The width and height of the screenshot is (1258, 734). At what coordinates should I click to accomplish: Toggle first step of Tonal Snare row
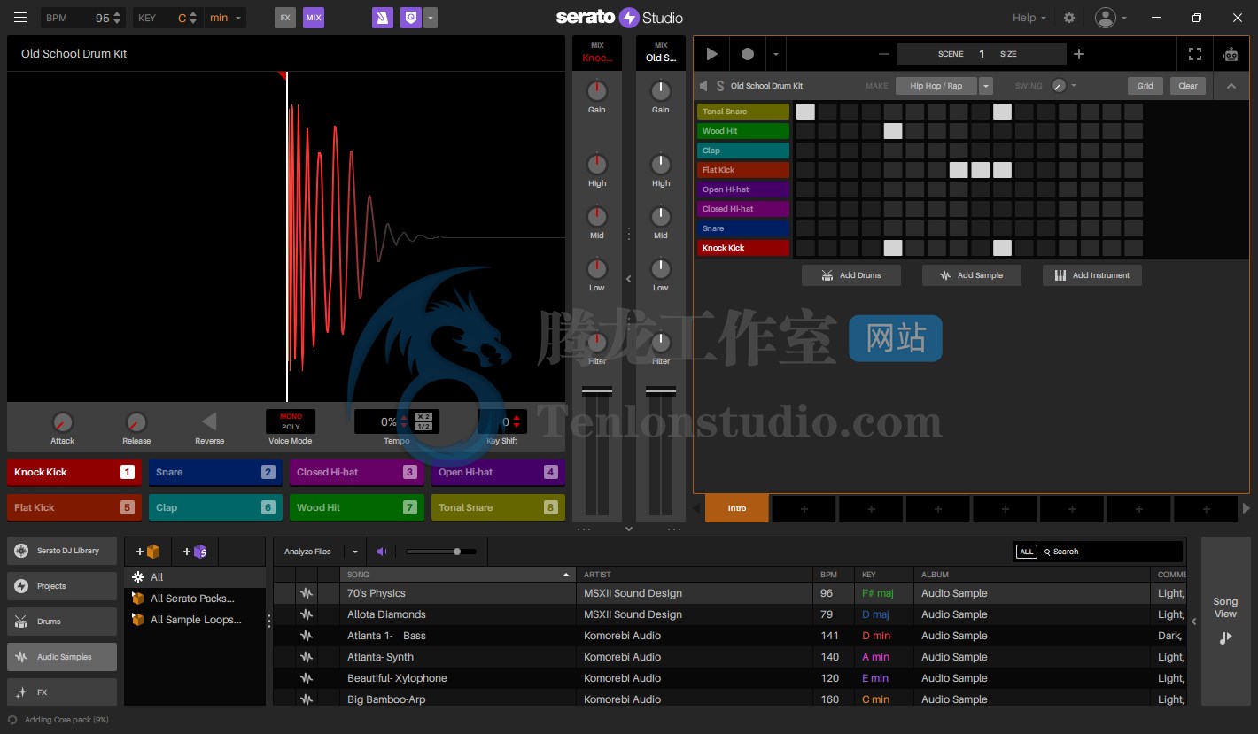point(805,112)
